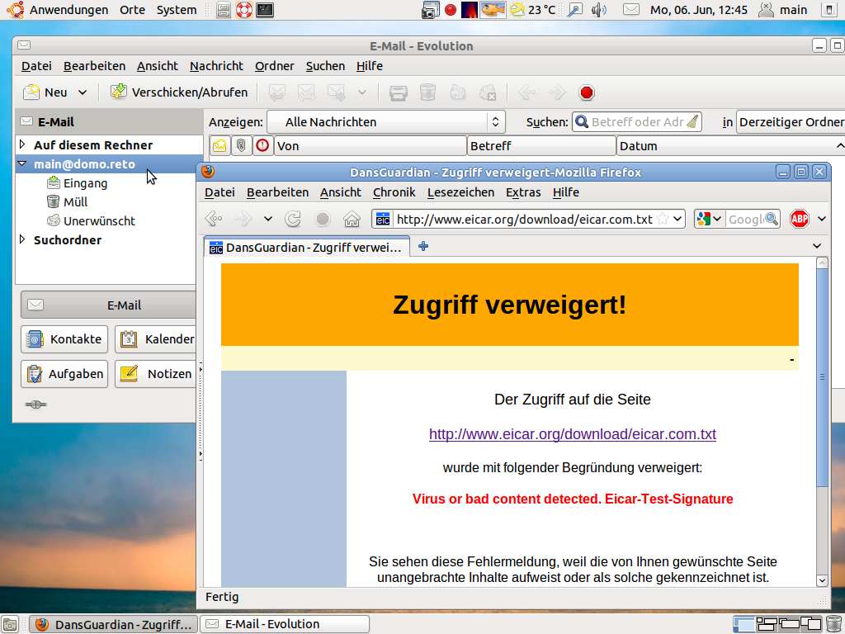The width and height of the screenshot is (845, 634).
Task: Open the Müll trash folder
Action: click(75, 201)
